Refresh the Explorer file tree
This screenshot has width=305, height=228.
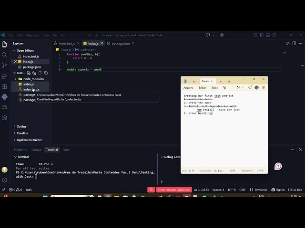click(x=40, y=73)
